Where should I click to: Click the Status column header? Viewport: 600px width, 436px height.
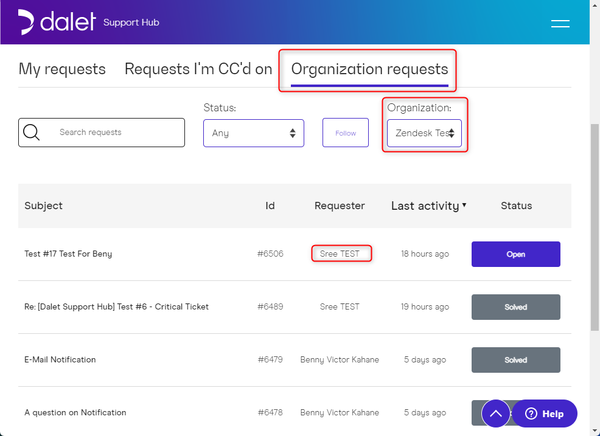[x=516, y=206]
